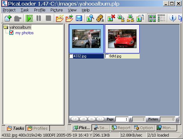This screenshot has height=139, width=183.
Task: Switch to detailed list view
Action: [161, 18]
